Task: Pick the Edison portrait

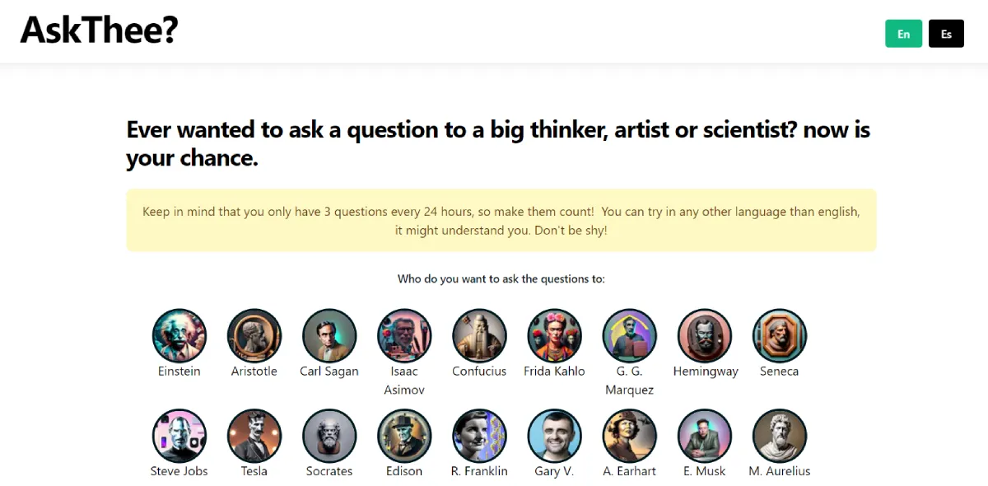Action: point(404,436)
